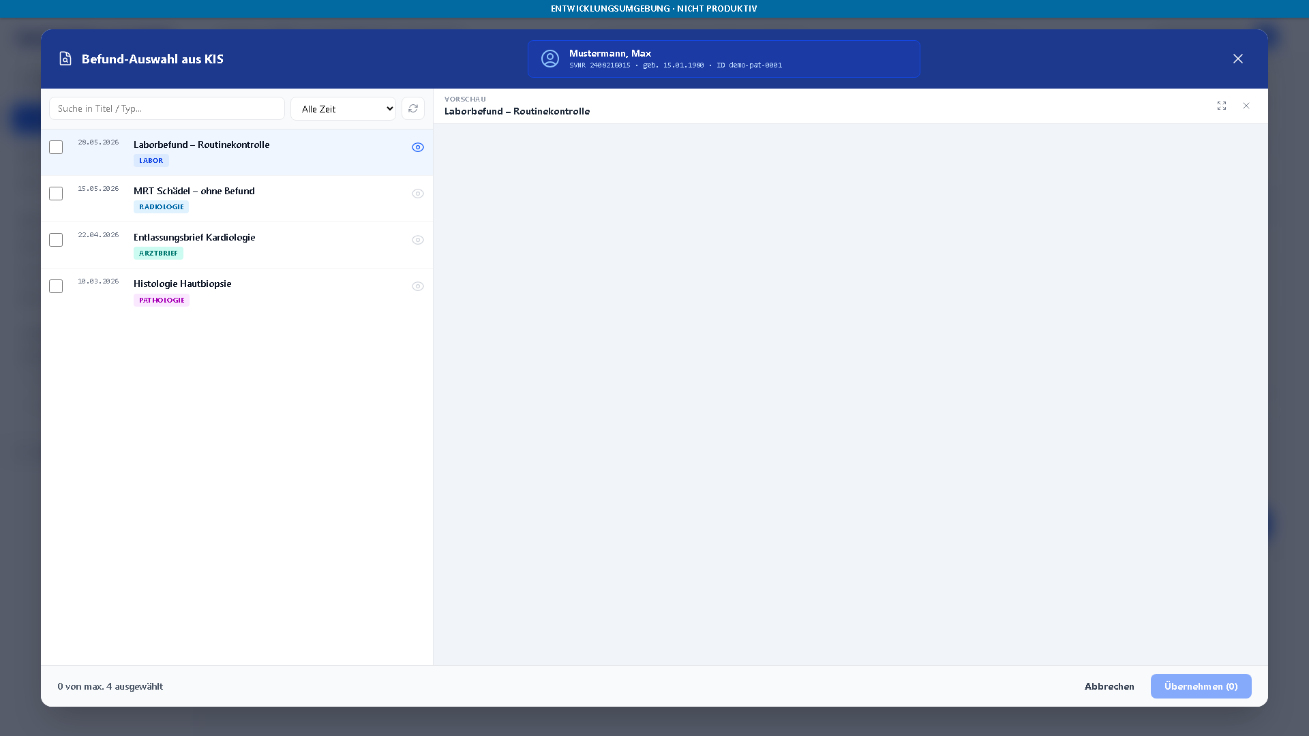The height and width of the screenshot is (736, 1309).
Task: Show preview of Entlassungsbrief Kardiologie
Action: pos(418,240)
